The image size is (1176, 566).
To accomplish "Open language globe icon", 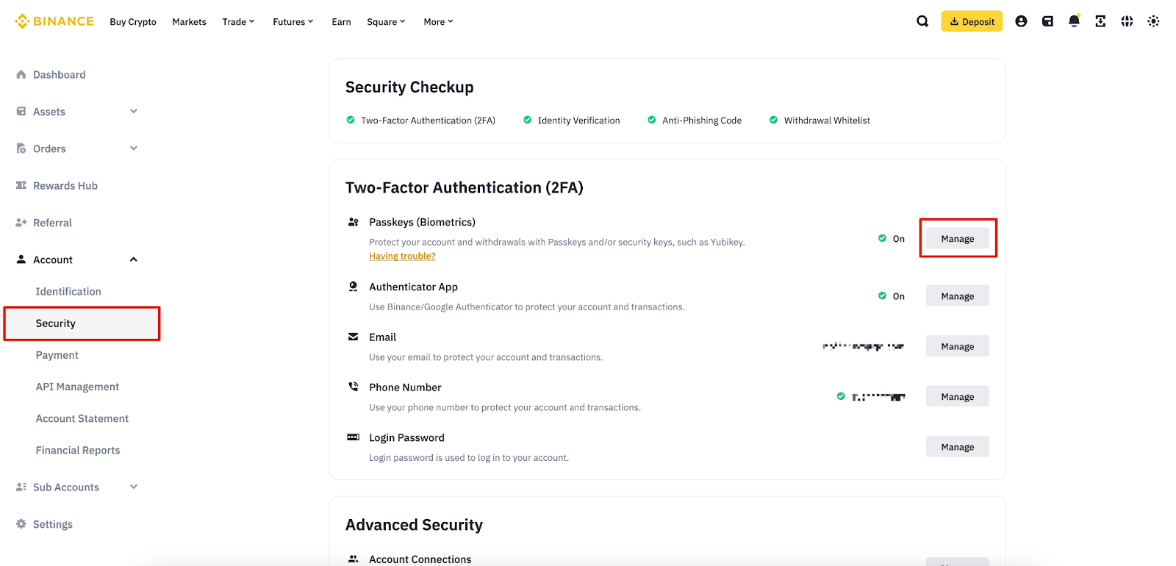I will (1127, 21).
